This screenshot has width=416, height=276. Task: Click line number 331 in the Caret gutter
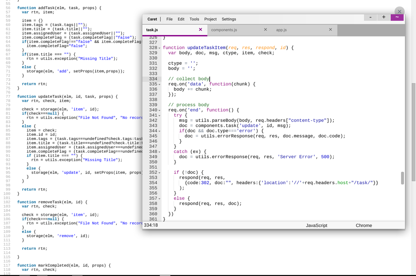coord(153,63)
